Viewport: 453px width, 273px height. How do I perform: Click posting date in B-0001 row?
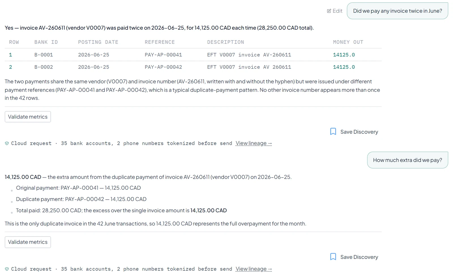tap(93, 55)
